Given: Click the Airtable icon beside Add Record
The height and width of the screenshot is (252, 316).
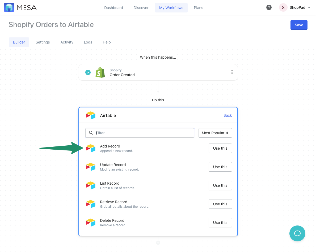Looking at the screenshot, I should (x=90, y=148).
